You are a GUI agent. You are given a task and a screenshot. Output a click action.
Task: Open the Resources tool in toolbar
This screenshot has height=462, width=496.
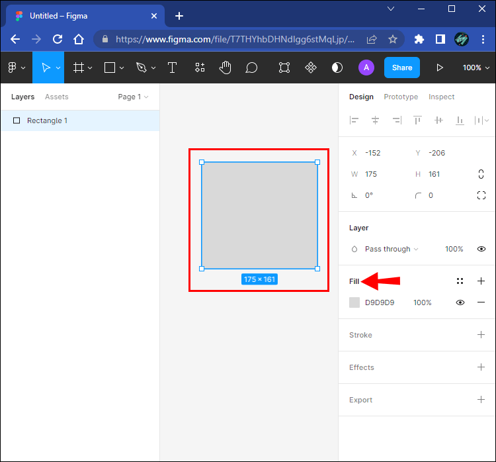[200, 68]
